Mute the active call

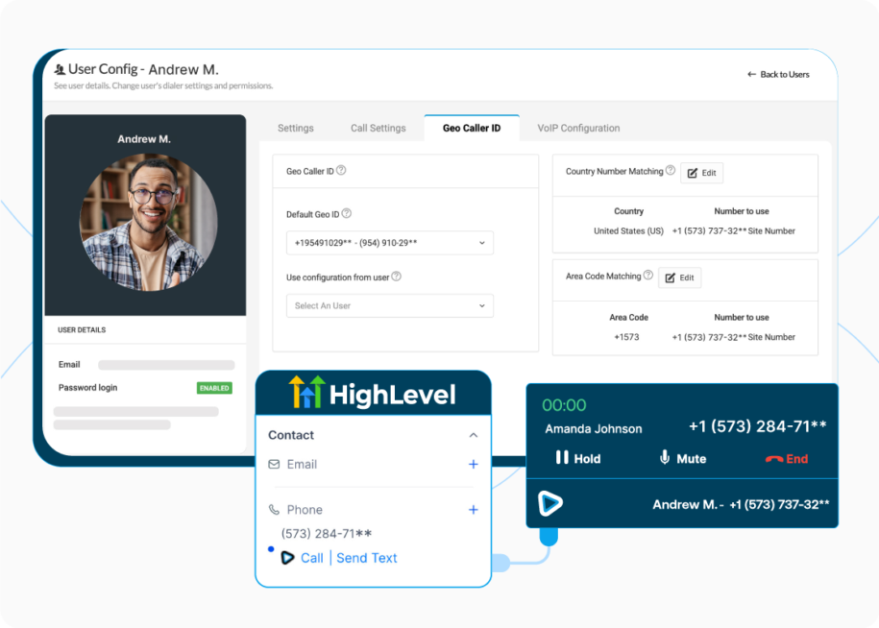(683, 459)
